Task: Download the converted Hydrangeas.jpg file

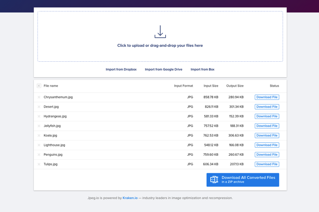Action: (267, 116)
